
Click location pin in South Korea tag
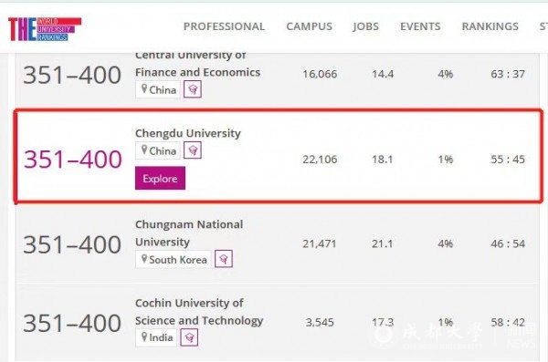point(144,259)
